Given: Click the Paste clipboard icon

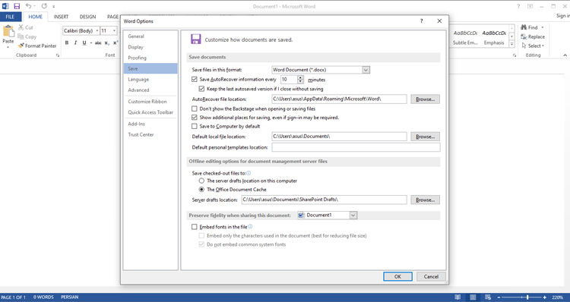Looking at the screenshot, I should (8, 32).
